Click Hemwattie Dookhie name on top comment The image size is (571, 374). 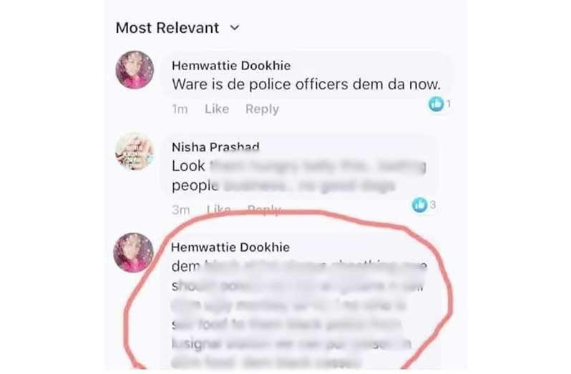tap(231, 66)
